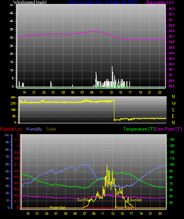Click the '140' temperature scale value
This screenshot has width=184, height=219.
pyautogui.click(x=172, y=139)
